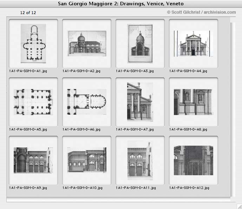This screenshot has width=242, height=209.
Task: Click the filename 1A1-PA-SGM-D-A5.jpg
Action: pyautogui.click(x=28, y=129)
